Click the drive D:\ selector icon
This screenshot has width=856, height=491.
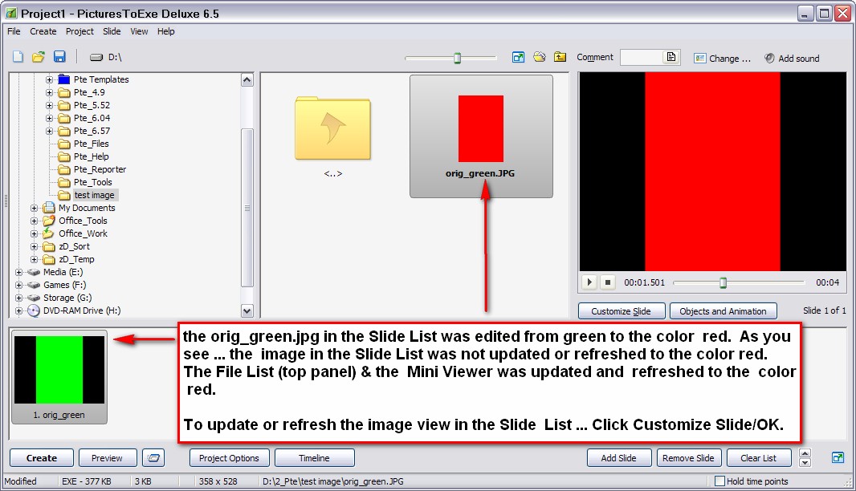click(96, 58)
